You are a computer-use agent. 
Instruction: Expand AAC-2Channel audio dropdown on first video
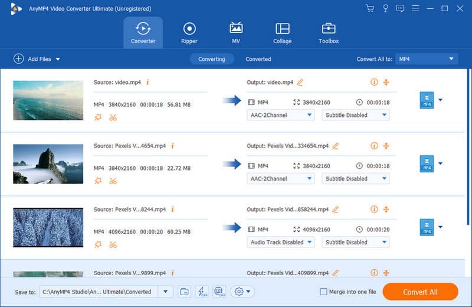click(x=280, y=115)
